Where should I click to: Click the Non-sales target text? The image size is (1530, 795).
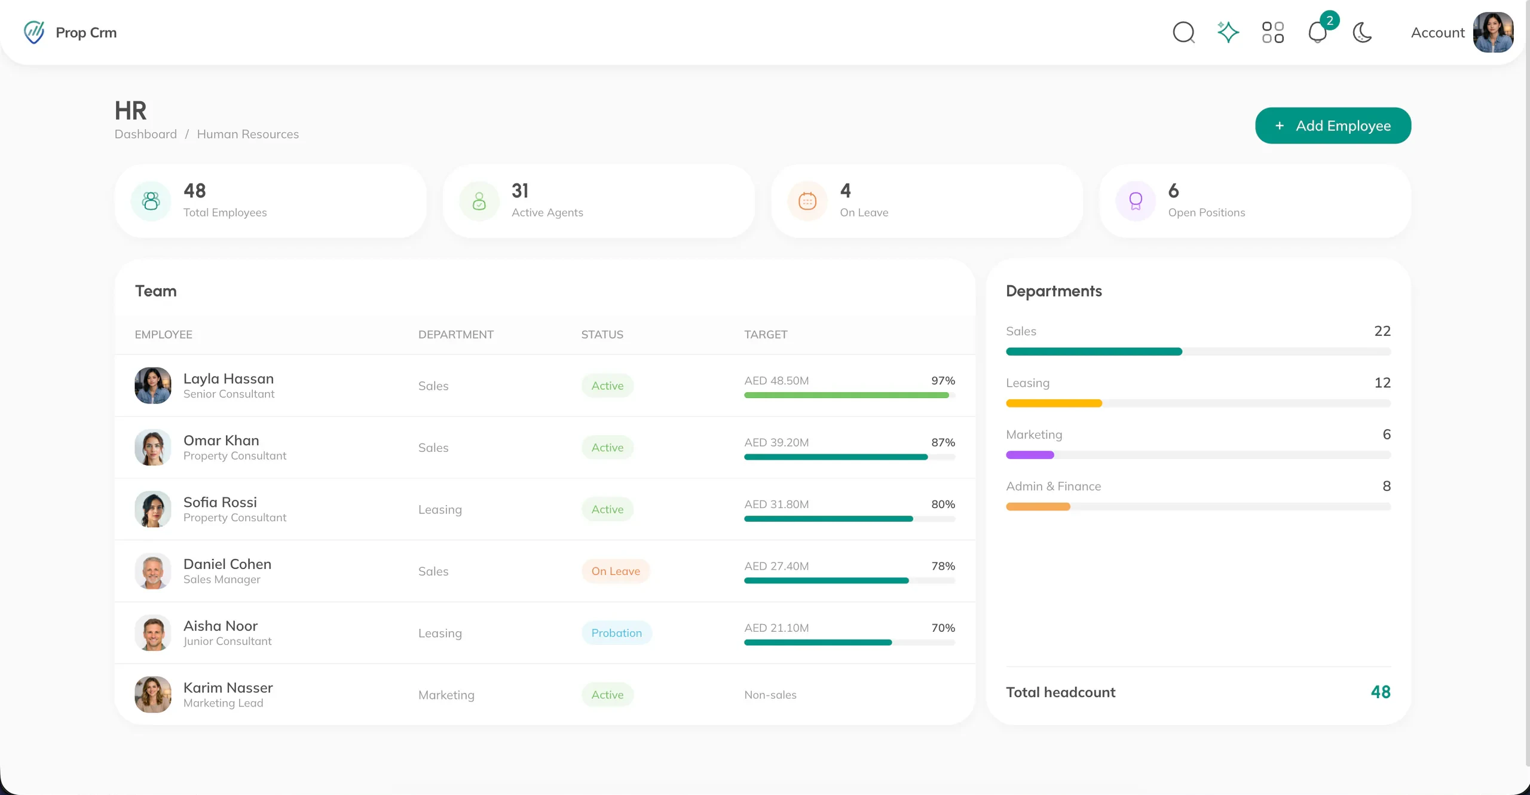pyautogui.click(x=770, y=695)
